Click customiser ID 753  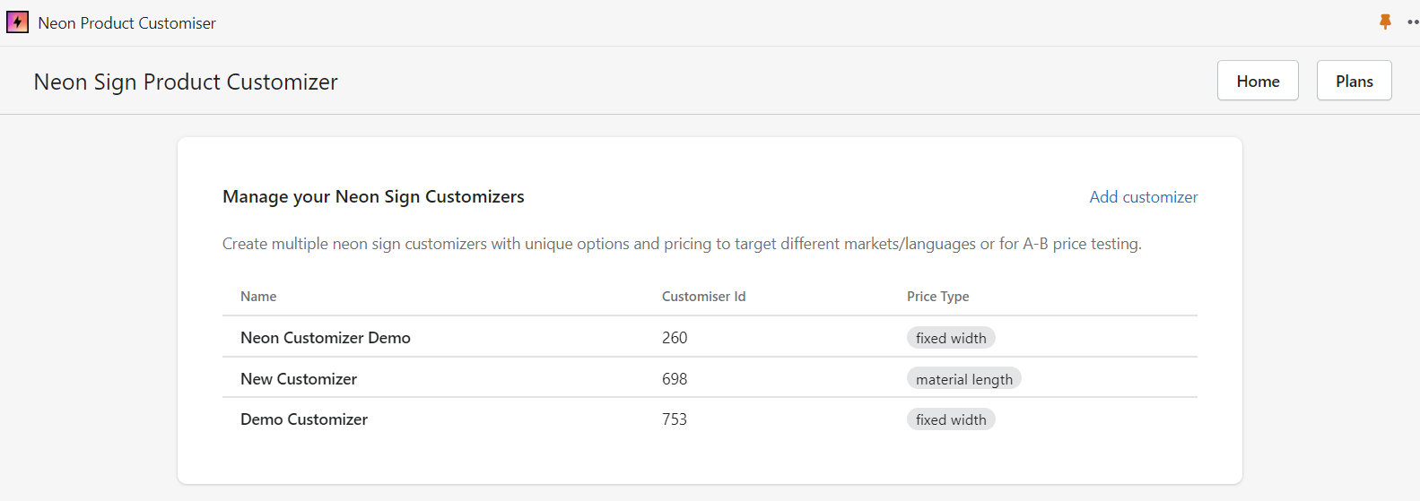point(674,419)
